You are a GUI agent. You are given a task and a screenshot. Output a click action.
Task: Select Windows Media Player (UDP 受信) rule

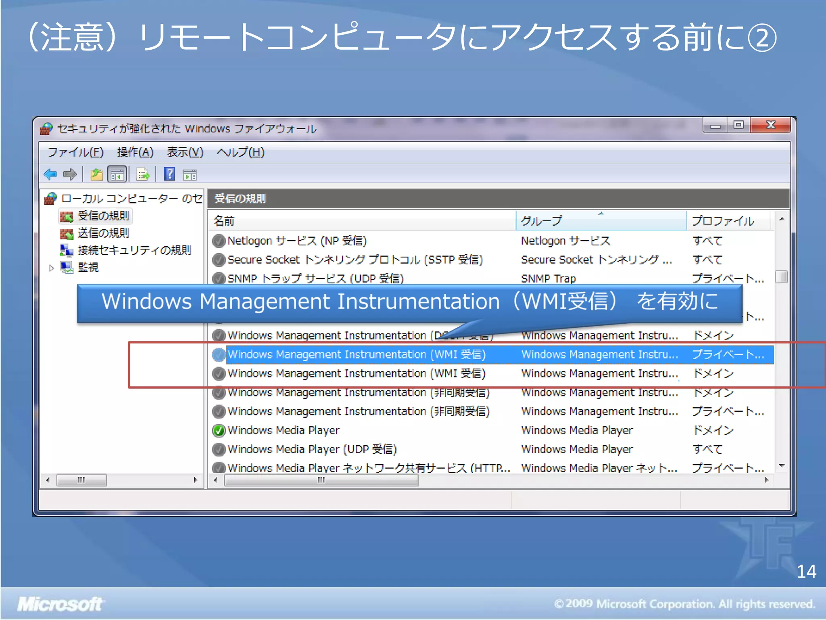313,450
